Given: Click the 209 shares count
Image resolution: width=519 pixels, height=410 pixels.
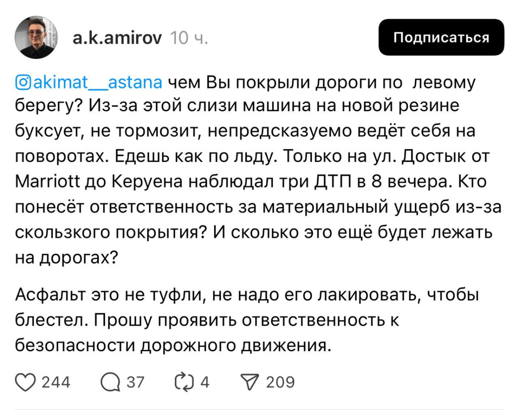Looking at the screenshot, I should point(280,382).
